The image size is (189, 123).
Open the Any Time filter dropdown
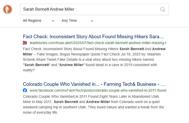[x=77, y=20]
